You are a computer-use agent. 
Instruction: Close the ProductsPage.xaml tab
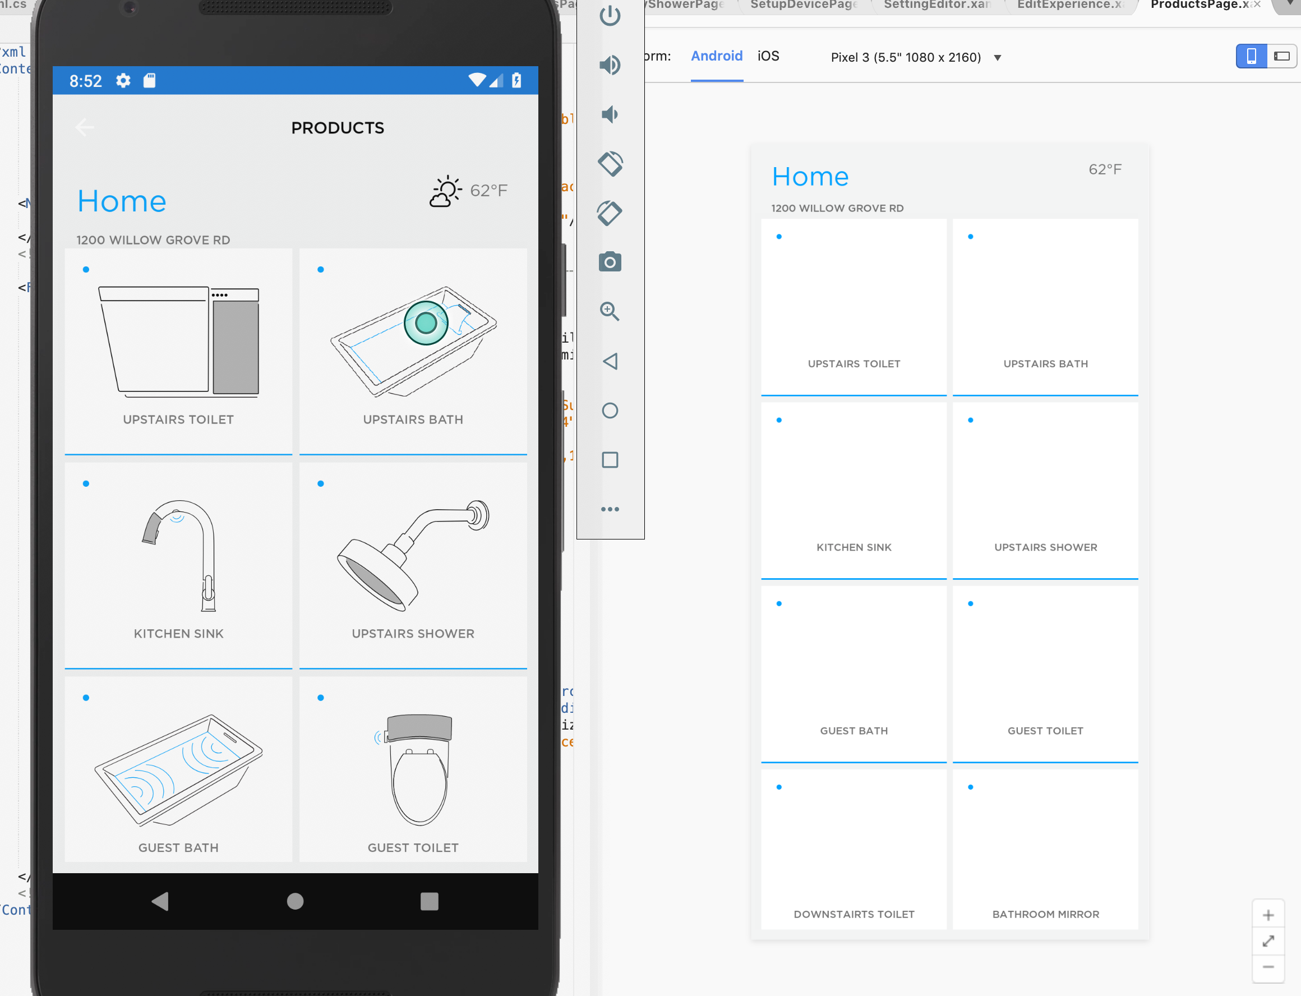1257,4
